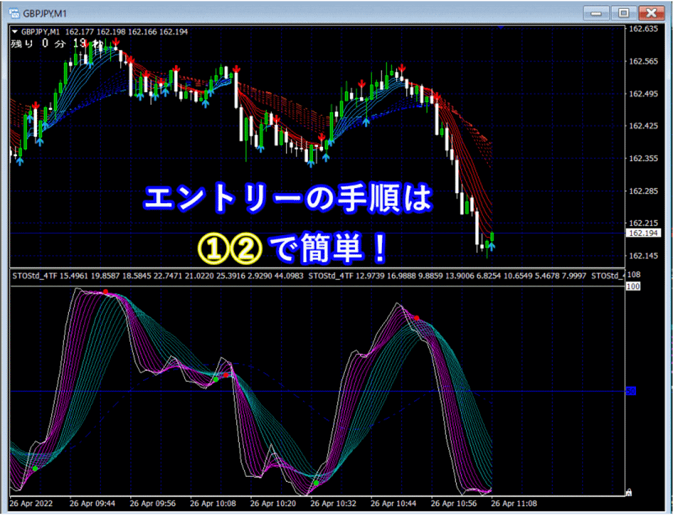Click the gray chart shift triangle at chart top
The image size is (673, 515).
pos(498,27)
